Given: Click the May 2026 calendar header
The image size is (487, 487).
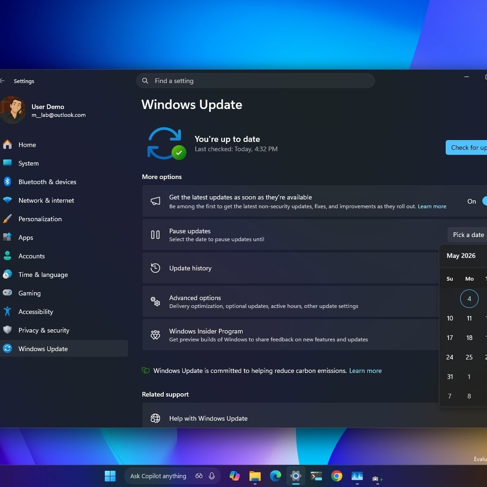Looking at the screenshot, I should [x=461, y=256].
